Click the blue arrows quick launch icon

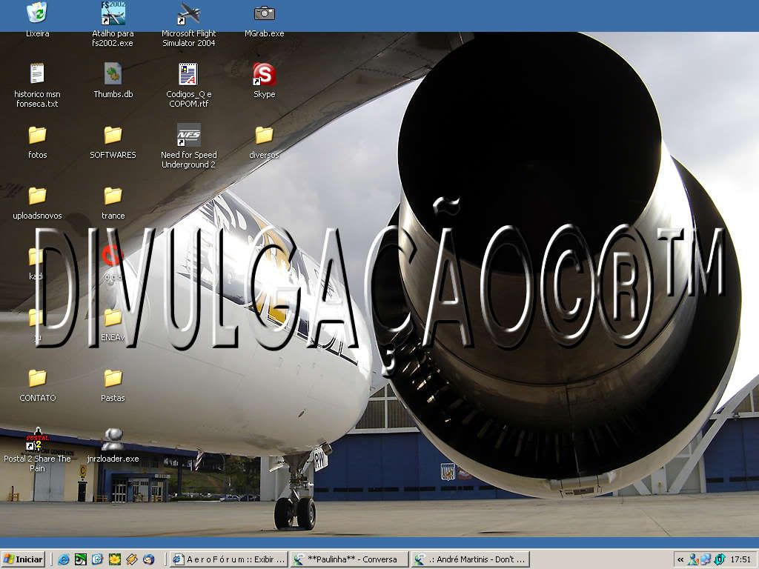pyautogui.click(x=97, y=559)
